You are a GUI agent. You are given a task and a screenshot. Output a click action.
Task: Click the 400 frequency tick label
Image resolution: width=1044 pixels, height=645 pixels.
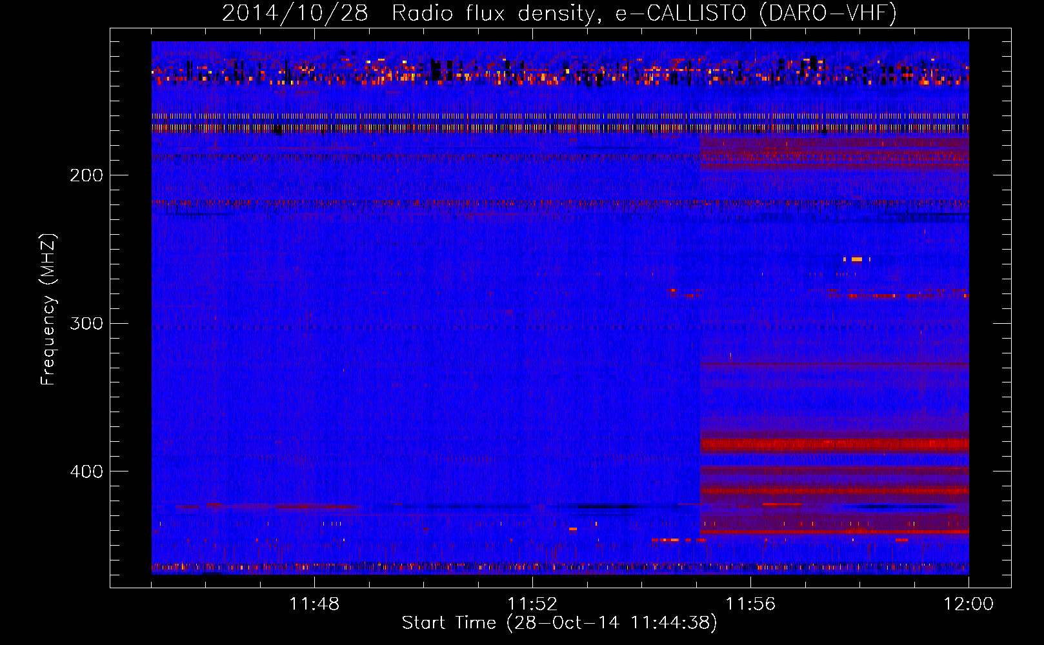pyautogui.click(x=86, y=471)
